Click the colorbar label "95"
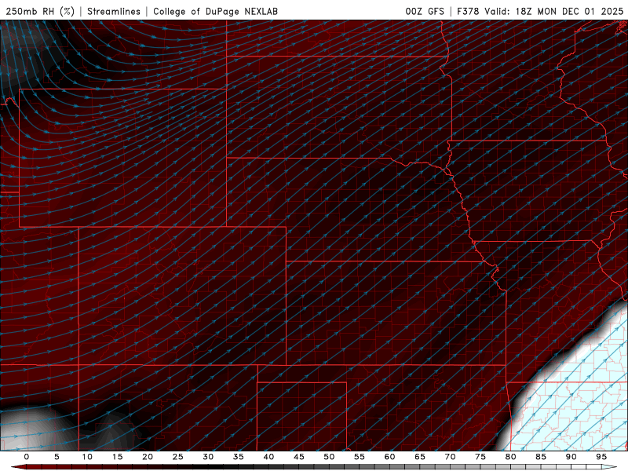This screenshot has width=628, height=471. click(x=601, y=457)
